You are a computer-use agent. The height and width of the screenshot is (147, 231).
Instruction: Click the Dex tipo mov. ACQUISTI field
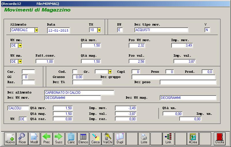click(161, 30)
